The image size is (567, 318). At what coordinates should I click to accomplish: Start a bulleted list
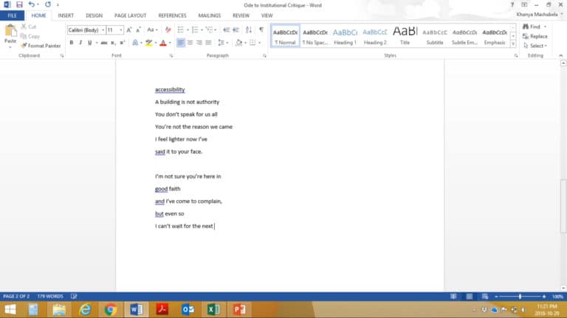tap(181, 30)
